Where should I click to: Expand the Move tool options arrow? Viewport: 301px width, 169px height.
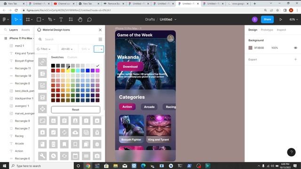[x=20, y=20]
